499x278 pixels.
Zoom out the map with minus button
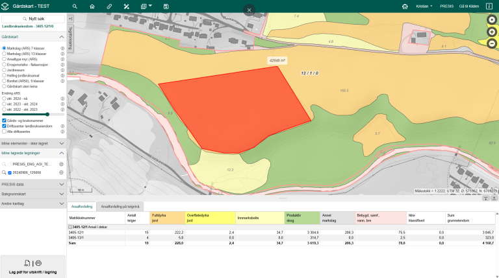(x=492, y=43)
